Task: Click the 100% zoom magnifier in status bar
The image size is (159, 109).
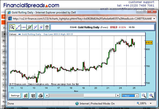Action: click(138, 103)
